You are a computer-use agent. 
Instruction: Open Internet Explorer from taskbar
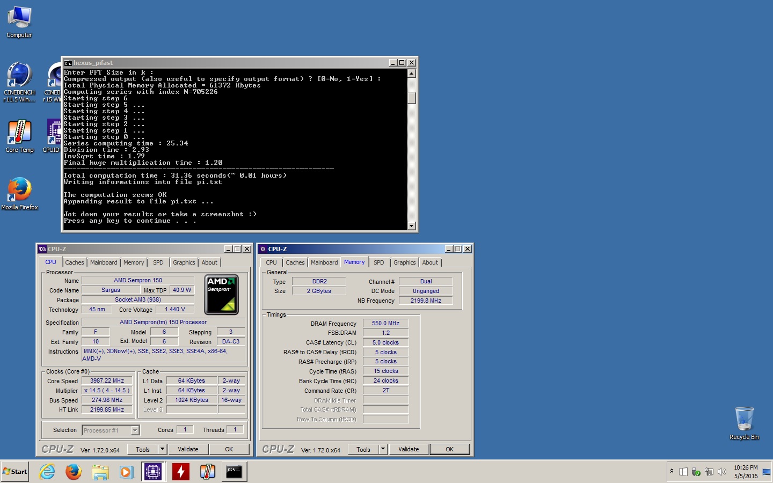click(47, 472)
